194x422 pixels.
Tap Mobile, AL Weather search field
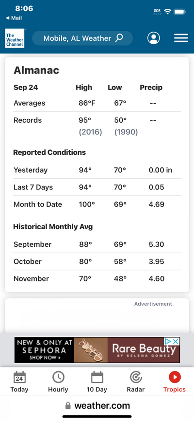click(82, 38)
